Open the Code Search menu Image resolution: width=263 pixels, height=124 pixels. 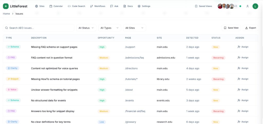76,6
